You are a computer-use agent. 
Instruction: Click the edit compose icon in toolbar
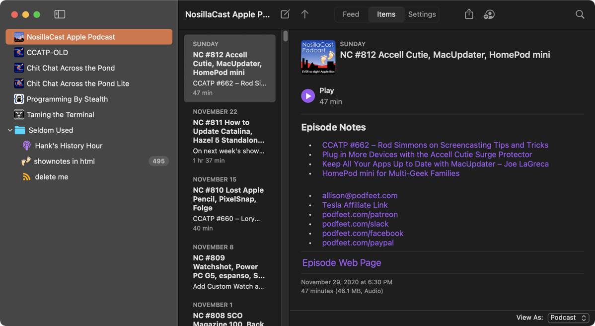285,14
